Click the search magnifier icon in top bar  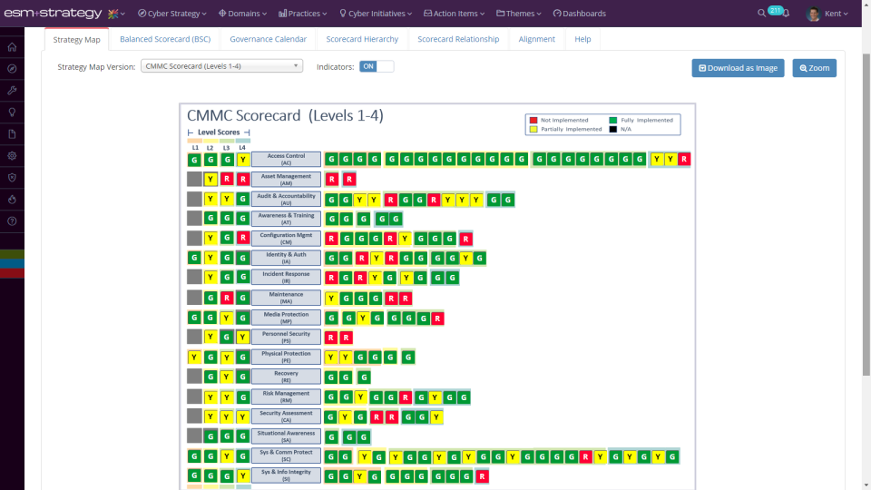pyautogui.click(x=761, y=14)
